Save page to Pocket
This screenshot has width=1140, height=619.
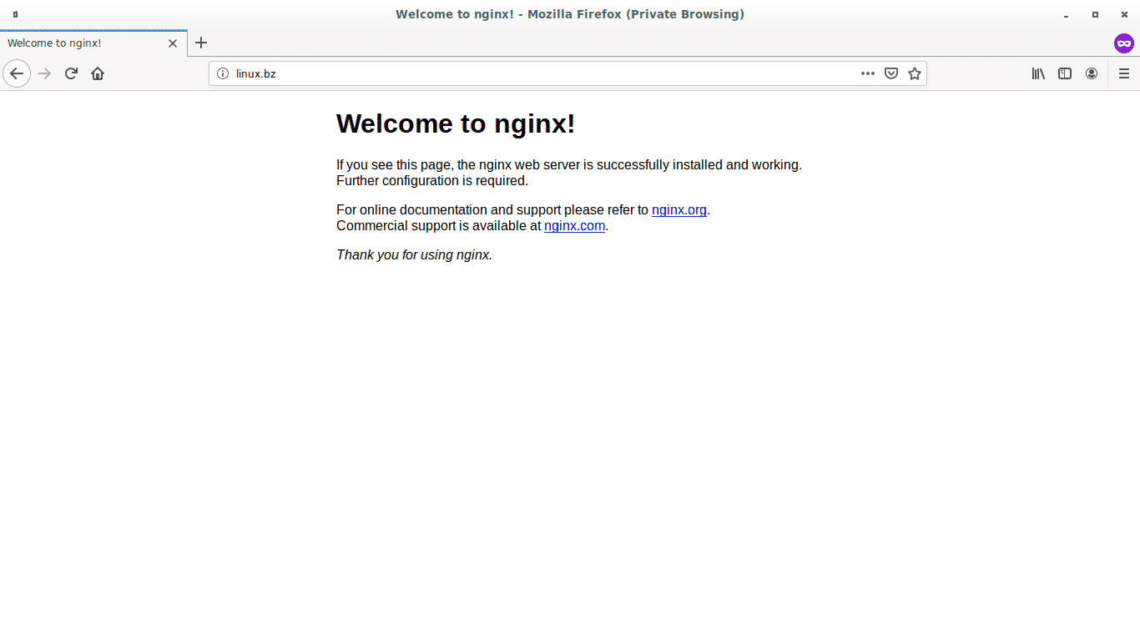click(x=891, y=73)
